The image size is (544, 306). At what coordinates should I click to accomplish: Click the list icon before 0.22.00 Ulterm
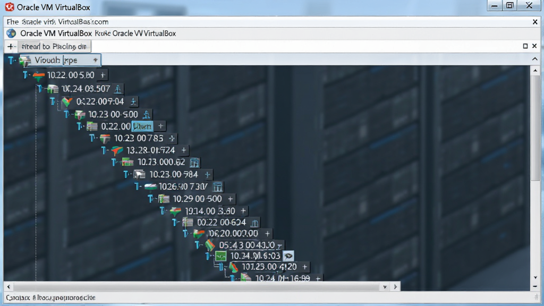[x=92, y=126]
